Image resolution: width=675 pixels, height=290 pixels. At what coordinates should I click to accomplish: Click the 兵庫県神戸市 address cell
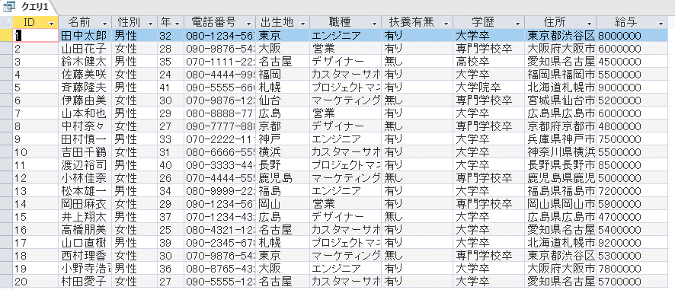(560, 139)
